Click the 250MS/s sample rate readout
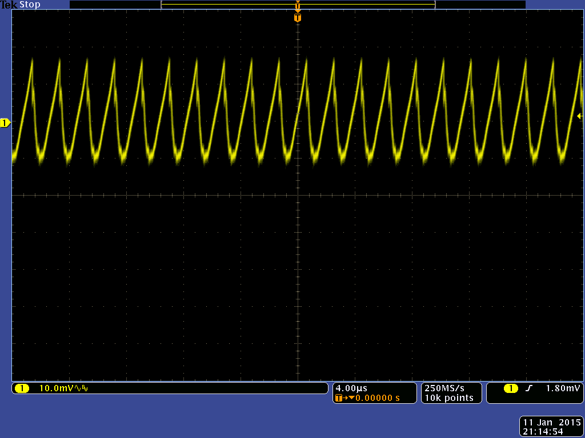The height and width of the screenshot is (438, 585). point(444,388)
